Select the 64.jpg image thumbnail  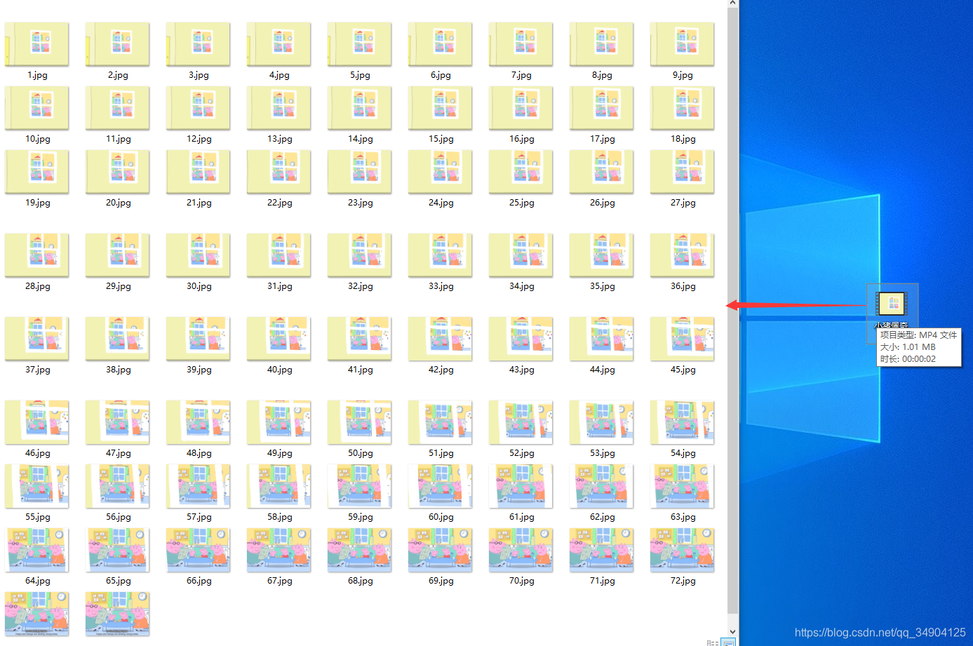pos(37,550)
